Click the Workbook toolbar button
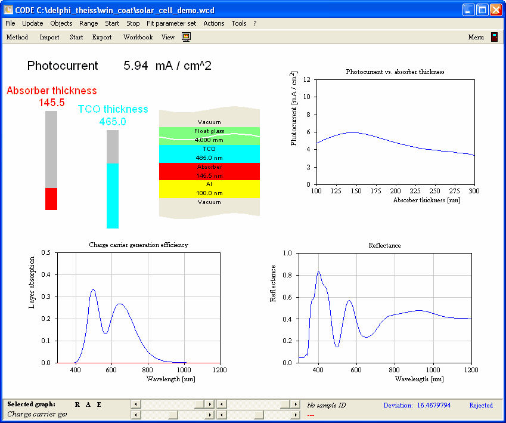The width and height of the screenshot is (506, 423). click(x=138, y=37)
